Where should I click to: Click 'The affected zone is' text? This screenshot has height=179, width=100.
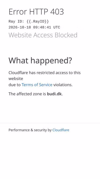tap(27, 94)
